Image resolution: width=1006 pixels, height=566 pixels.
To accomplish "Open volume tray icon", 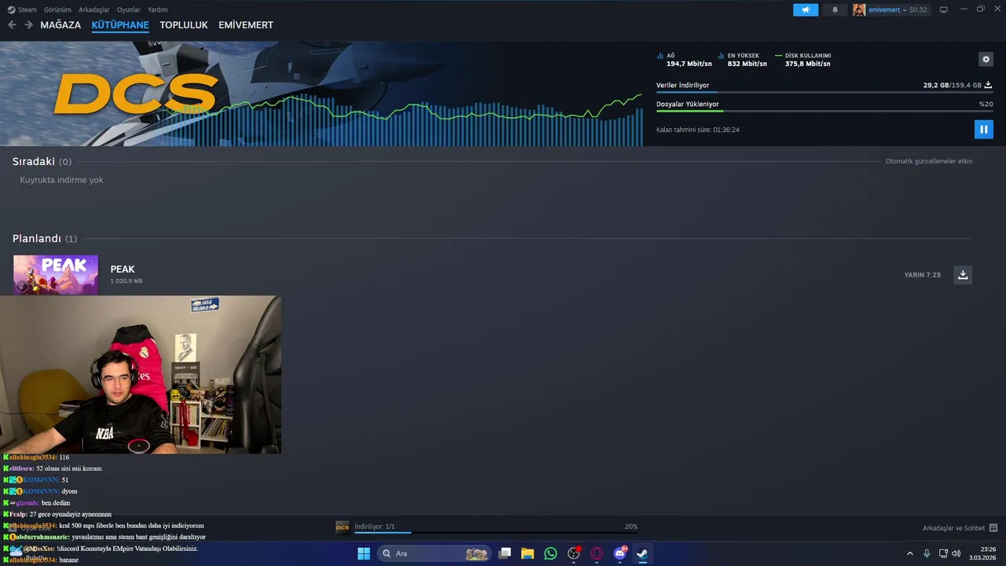I will (x=956, y=553).
